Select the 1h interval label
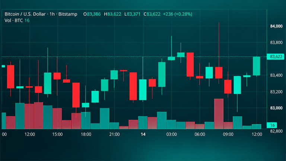Image resolution: width=286 pixels, height=161 pixels. [x=52, y=14]
